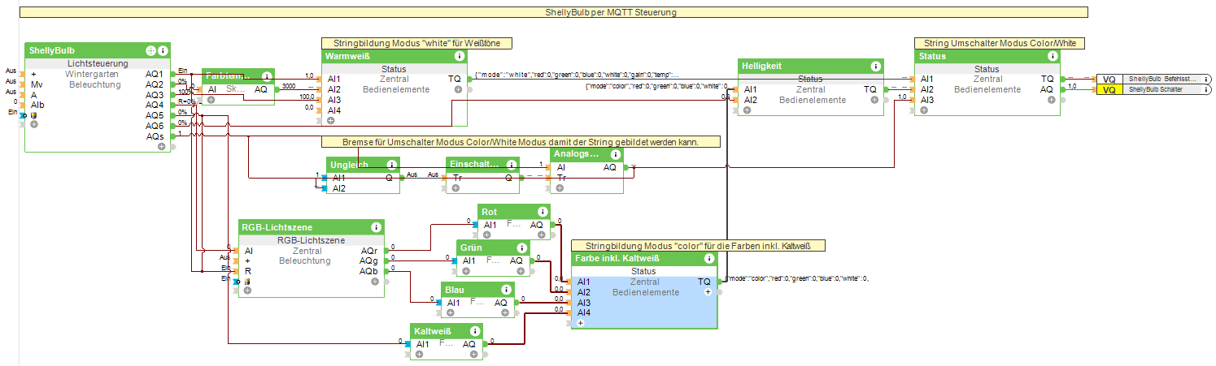Click the plus on Farbtem... block

click(211, 100)
